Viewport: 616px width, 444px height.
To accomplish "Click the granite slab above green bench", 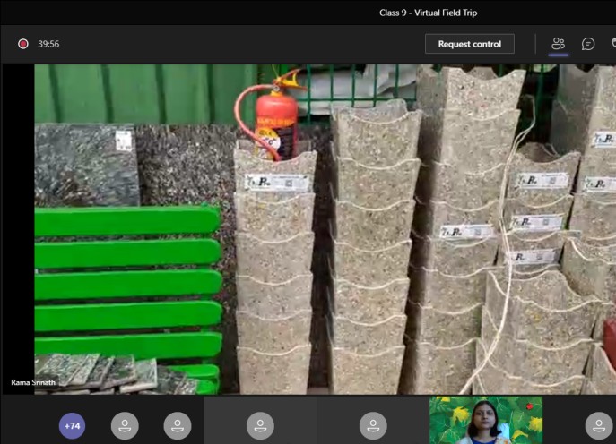I will (86, 165).
